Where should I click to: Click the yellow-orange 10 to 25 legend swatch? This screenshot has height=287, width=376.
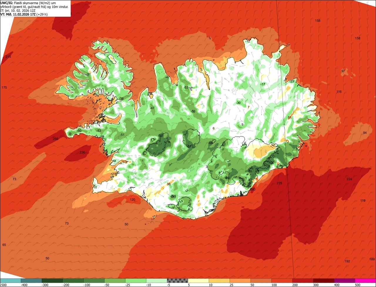(219, 281)
